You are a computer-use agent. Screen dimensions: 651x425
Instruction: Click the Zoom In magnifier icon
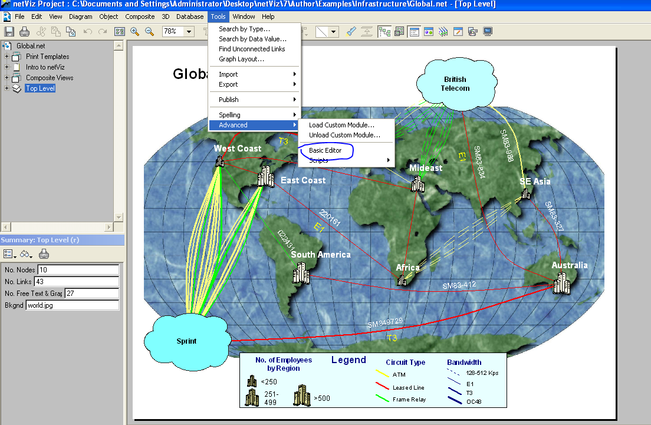tap(135, 31)
